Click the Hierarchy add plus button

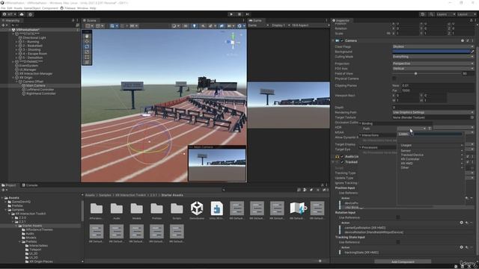[x=3, y=25]
